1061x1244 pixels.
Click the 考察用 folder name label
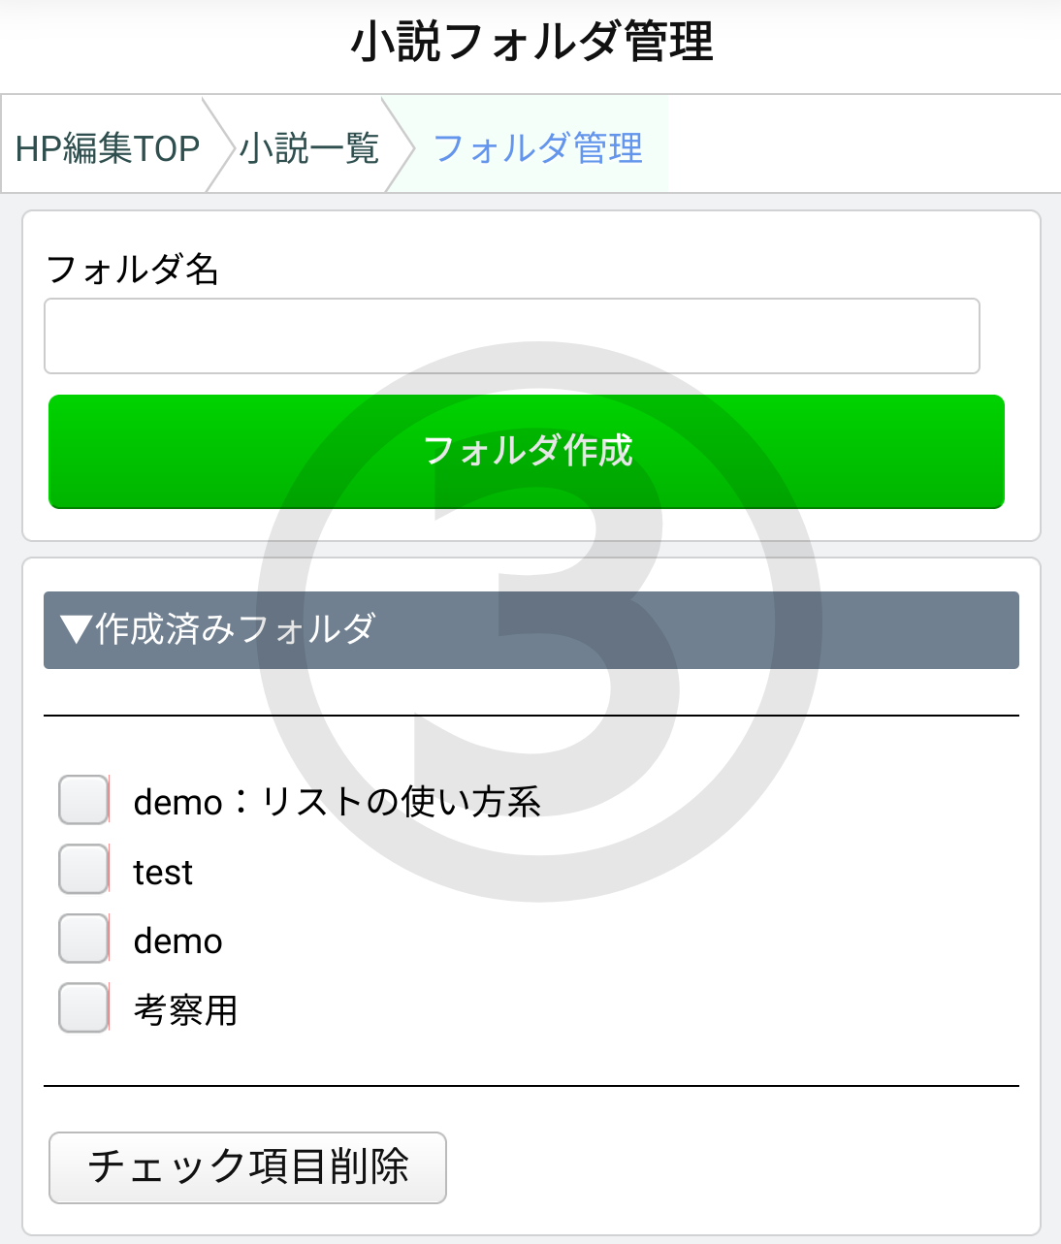[x=185, y=1010]
